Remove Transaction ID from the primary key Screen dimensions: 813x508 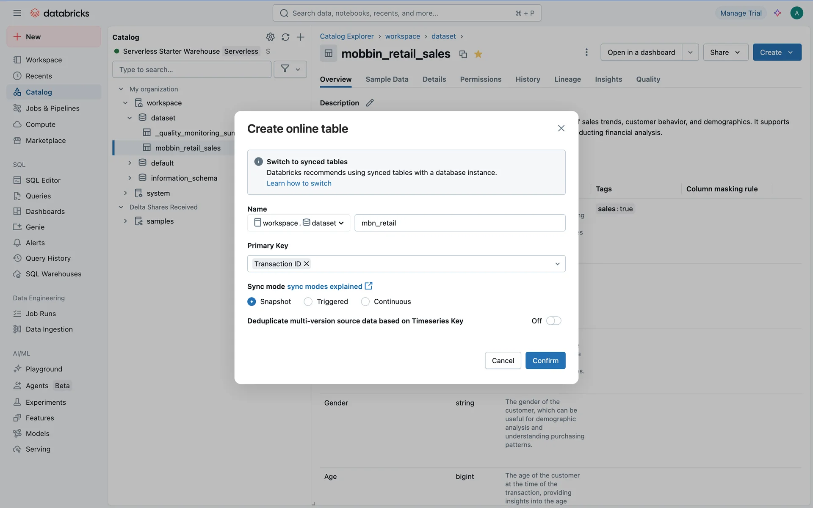pos(307,264)
